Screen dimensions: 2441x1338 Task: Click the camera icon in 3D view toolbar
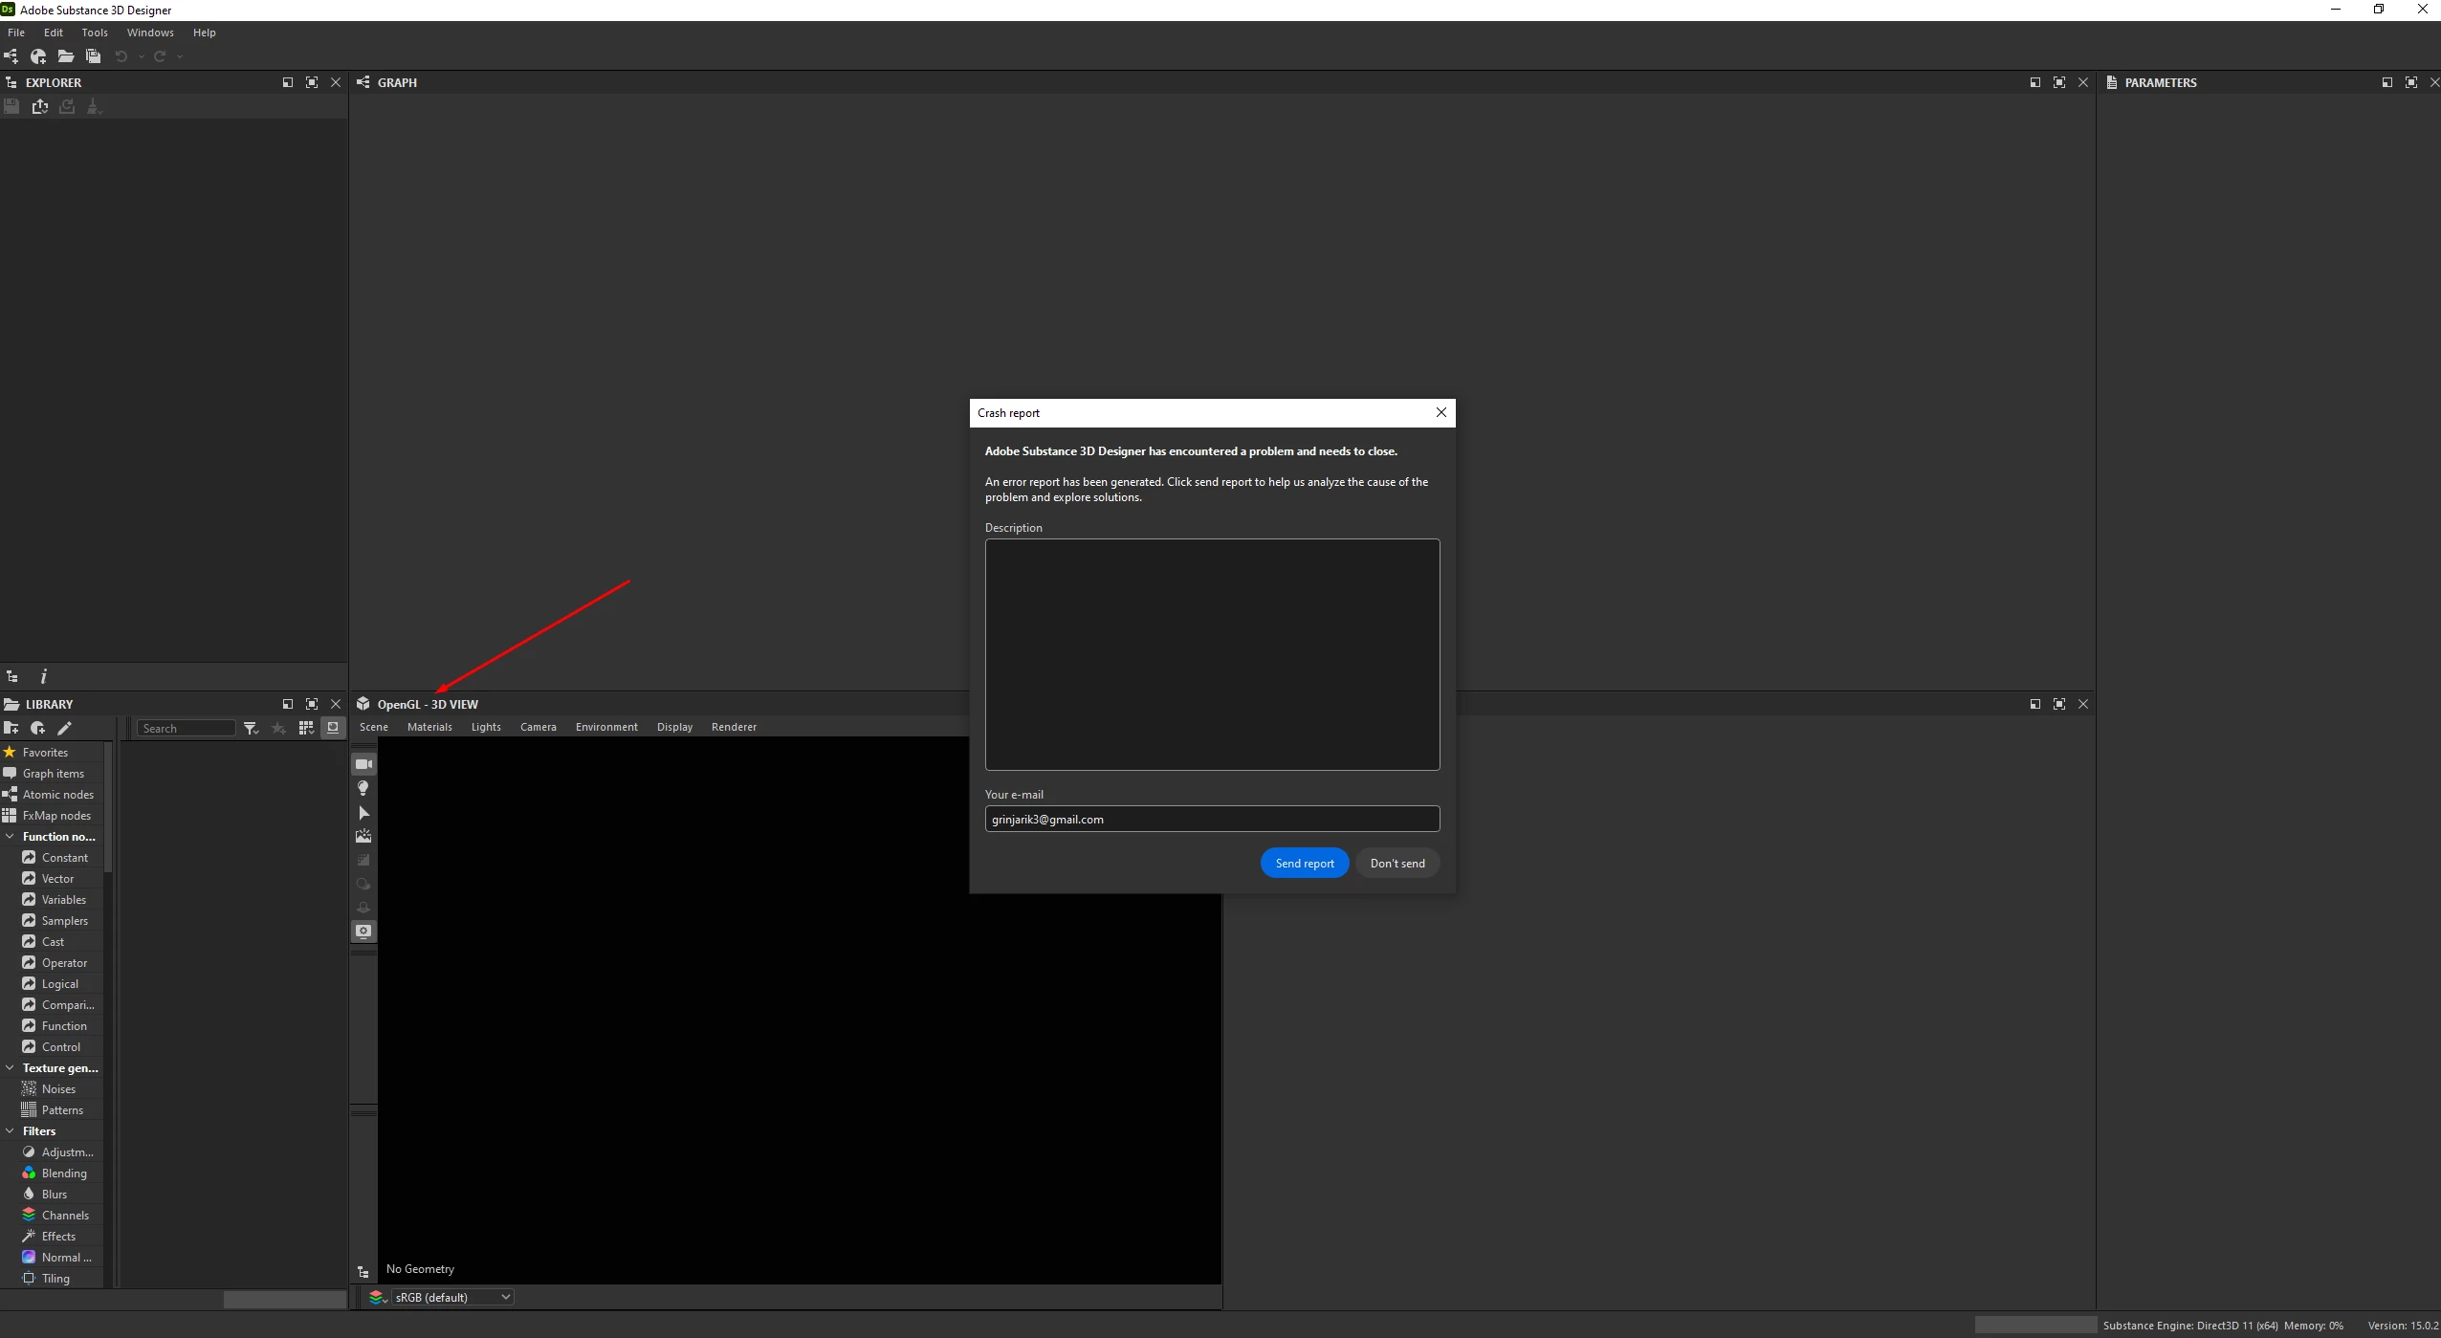point(363,764)
